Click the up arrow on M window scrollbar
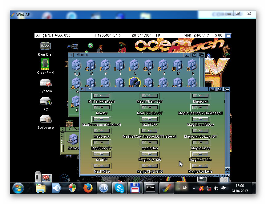The height and width of the screenshot is (204, 266). 227,169
